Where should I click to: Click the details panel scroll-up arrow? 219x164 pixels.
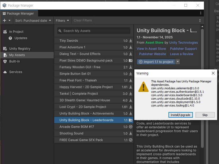202,26
